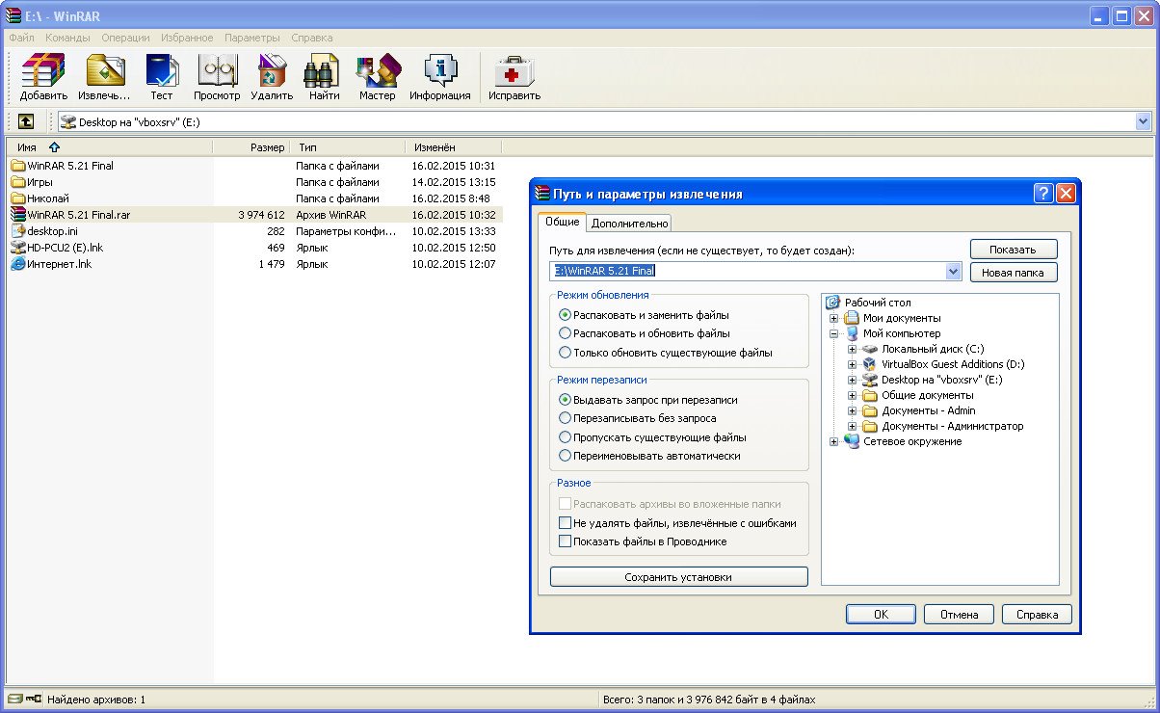Expand the Сетевое окружение tree node
Image resolution: width=1160 pixels, height=713 pixels.
pyautogui.click(x=834, y=441)
